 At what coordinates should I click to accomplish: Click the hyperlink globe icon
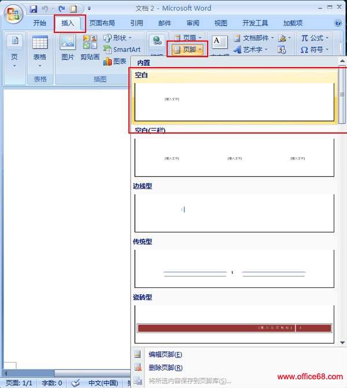click(157, 41)
